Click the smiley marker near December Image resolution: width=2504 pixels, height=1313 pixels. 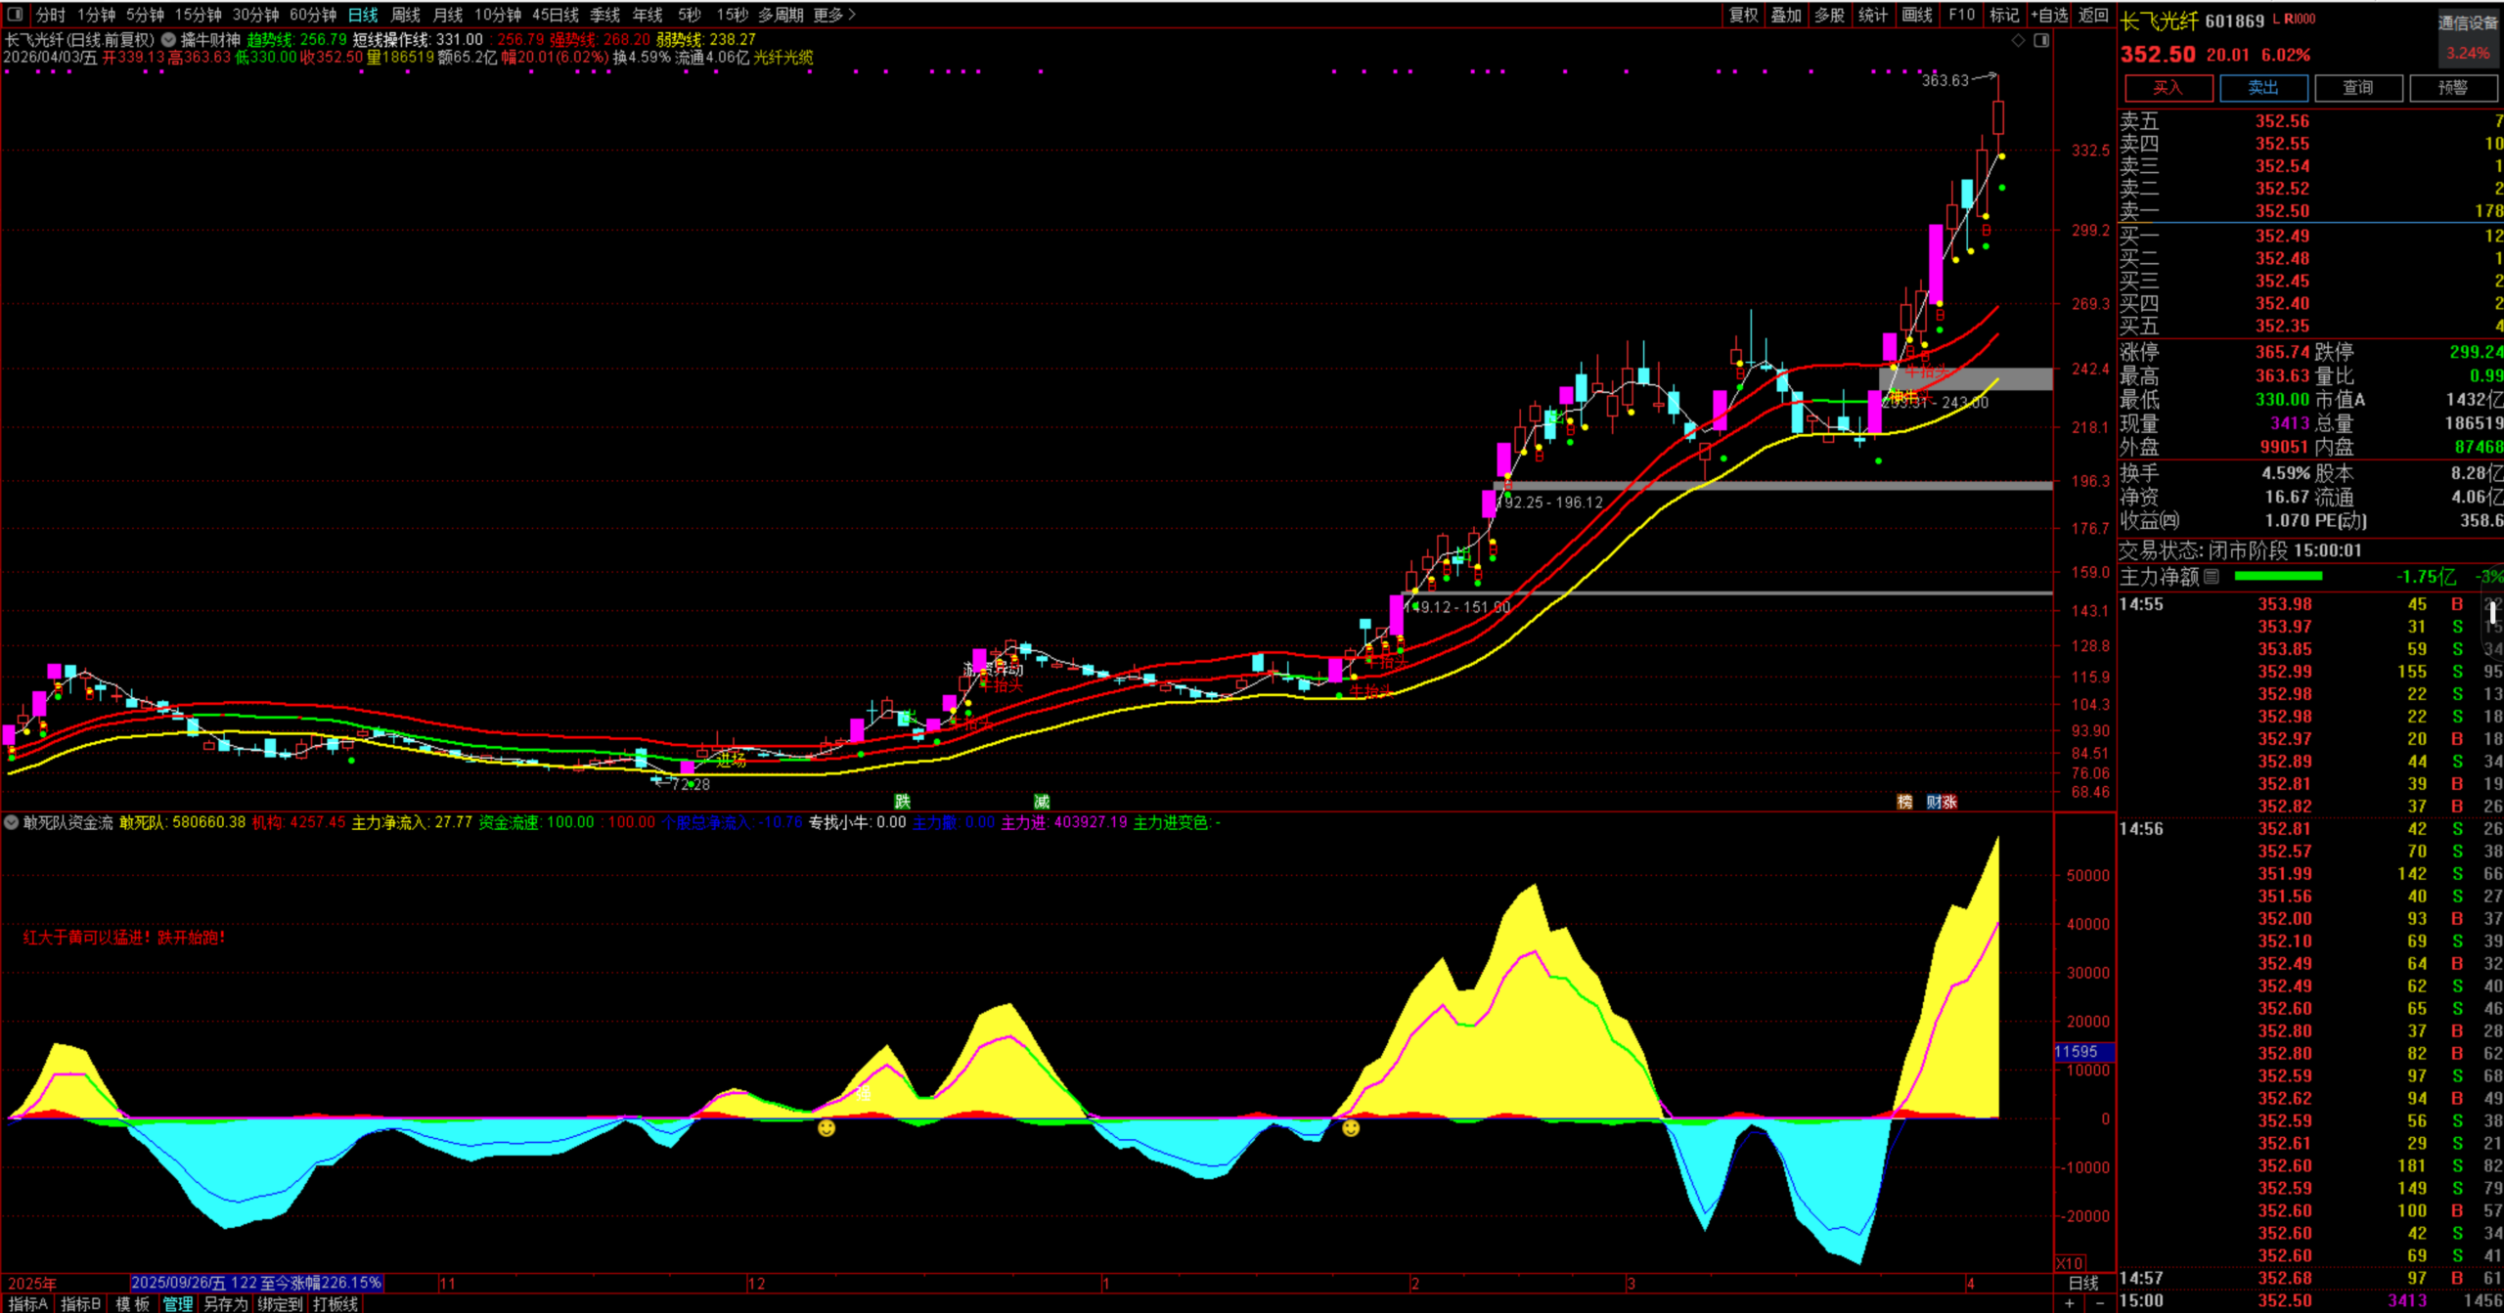pyautogui.click(x=827, y=1128)
